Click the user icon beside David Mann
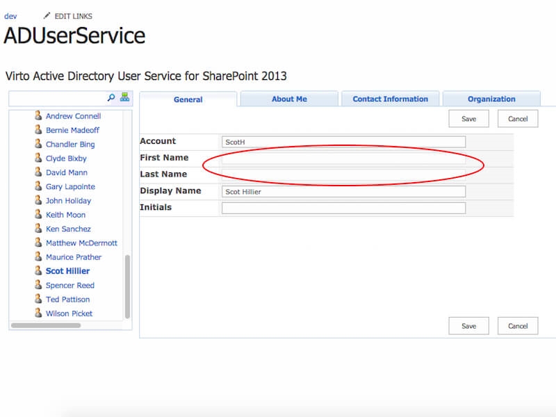 point(38,172)
